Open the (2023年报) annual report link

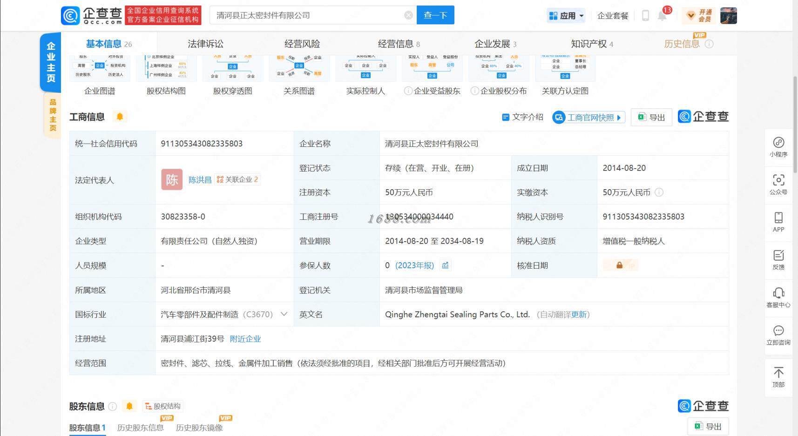414,265
